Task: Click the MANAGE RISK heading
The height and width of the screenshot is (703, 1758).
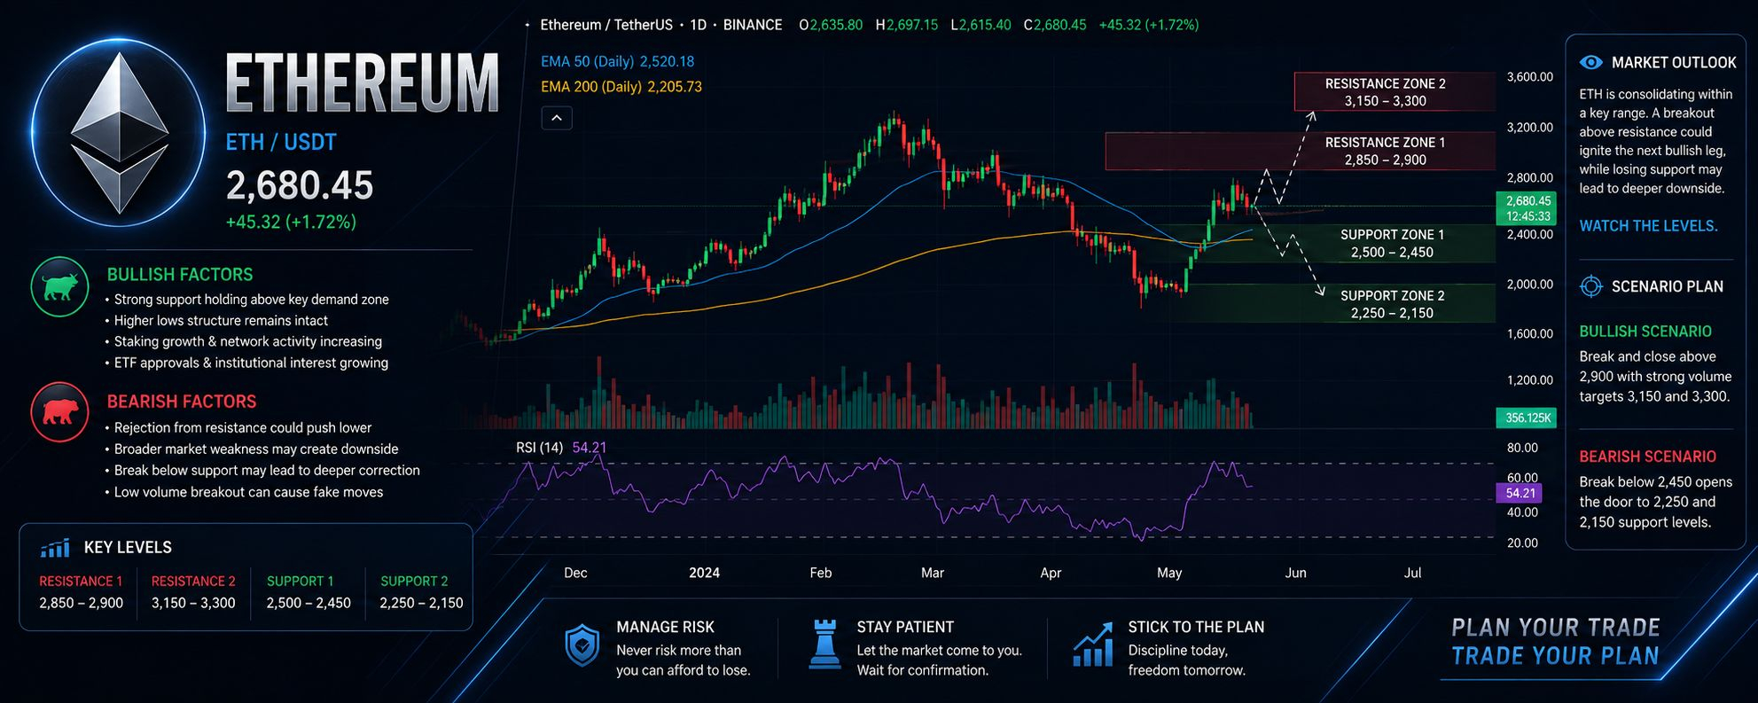Action: coord(665,627)
